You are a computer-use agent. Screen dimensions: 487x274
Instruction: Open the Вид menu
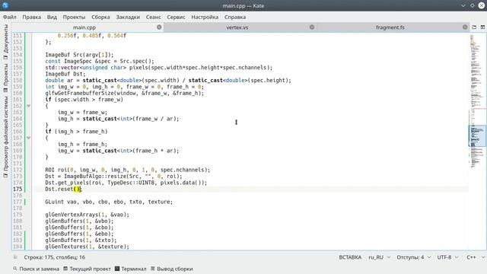click(52, 17)
